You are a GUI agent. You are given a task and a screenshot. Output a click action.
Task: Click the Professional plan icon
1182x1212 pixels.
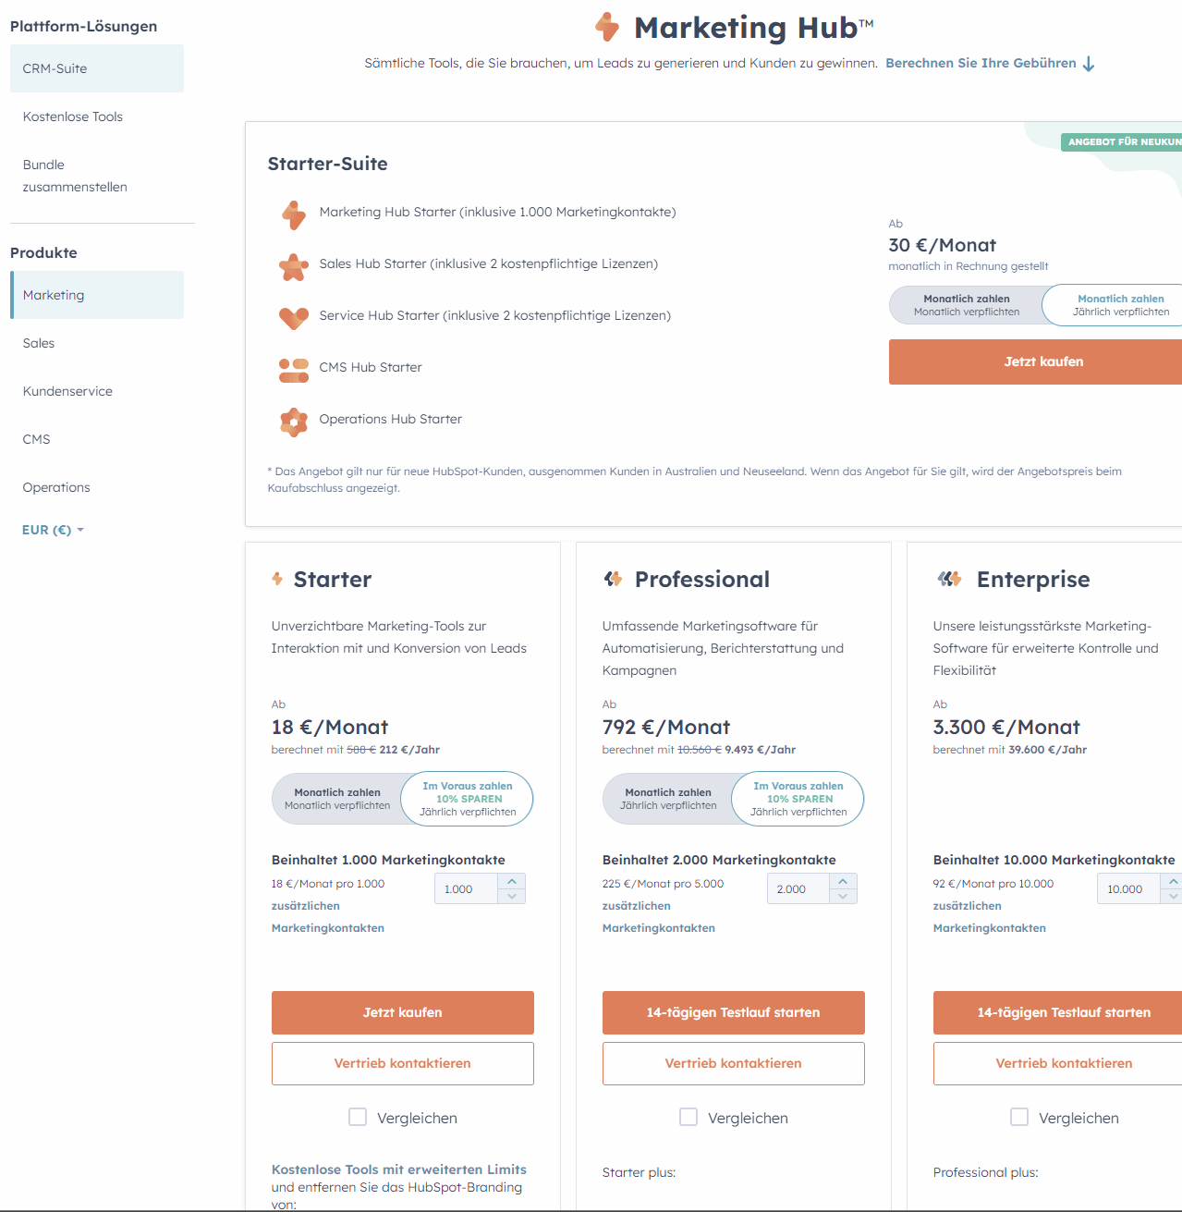pos(613,580)
